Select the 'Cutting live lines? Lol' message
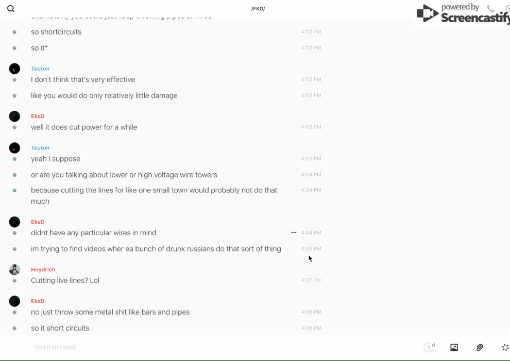The height and width of the screenshot is (361, 510). point(65,281)
